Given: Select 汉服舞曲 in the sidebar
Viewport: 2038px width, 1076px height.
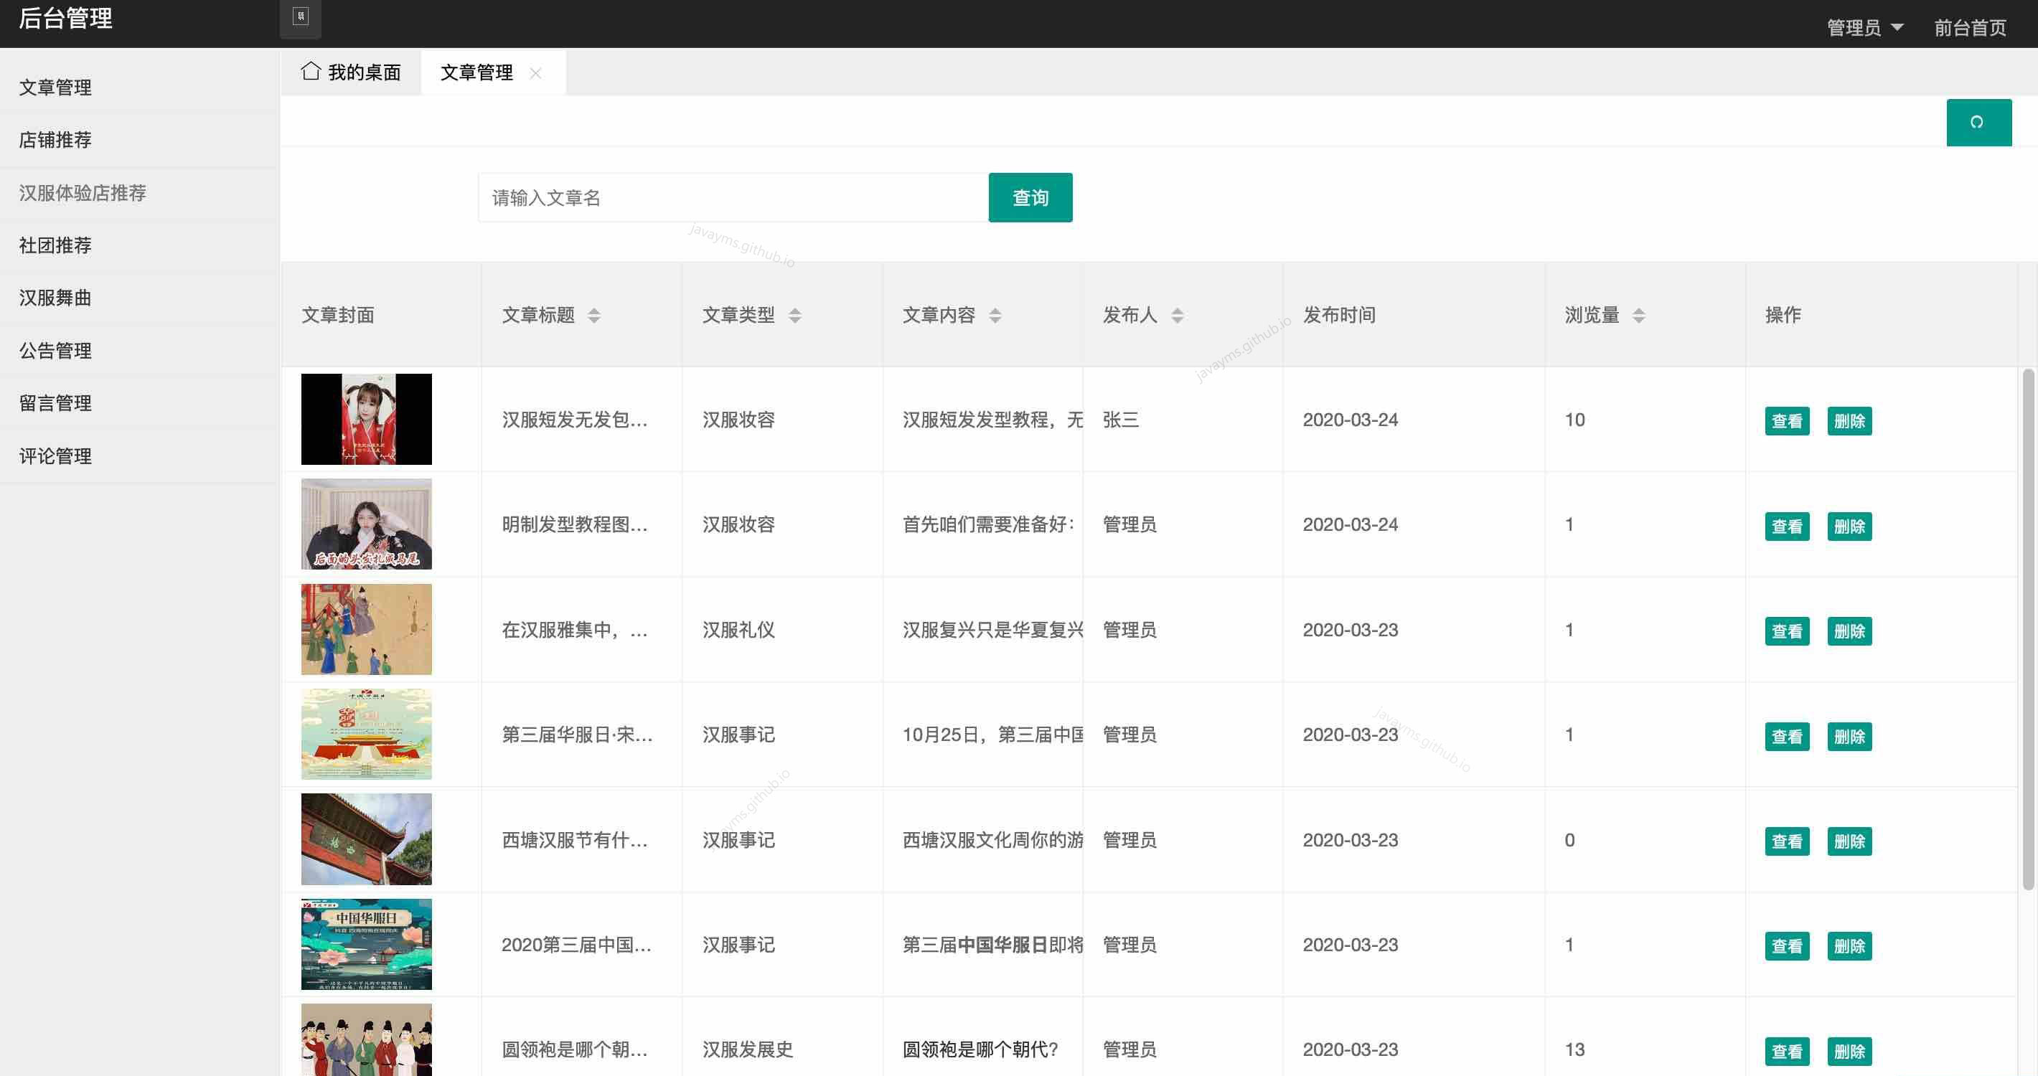Looking at the screenshot, I should 55,298.
